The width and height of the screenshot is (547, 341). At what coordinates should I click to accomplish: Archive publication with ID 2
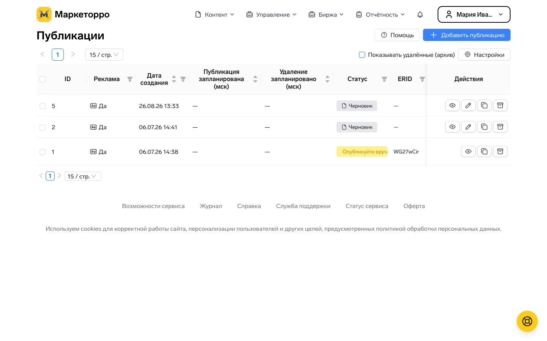500,127
